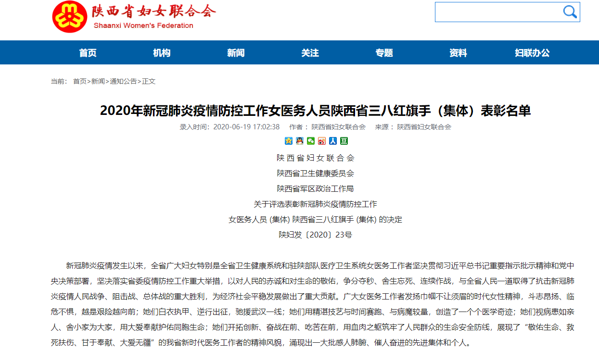Click the magnifying glass search icon
The height and width of the screenshot is (350, 599).
point(570,12)
